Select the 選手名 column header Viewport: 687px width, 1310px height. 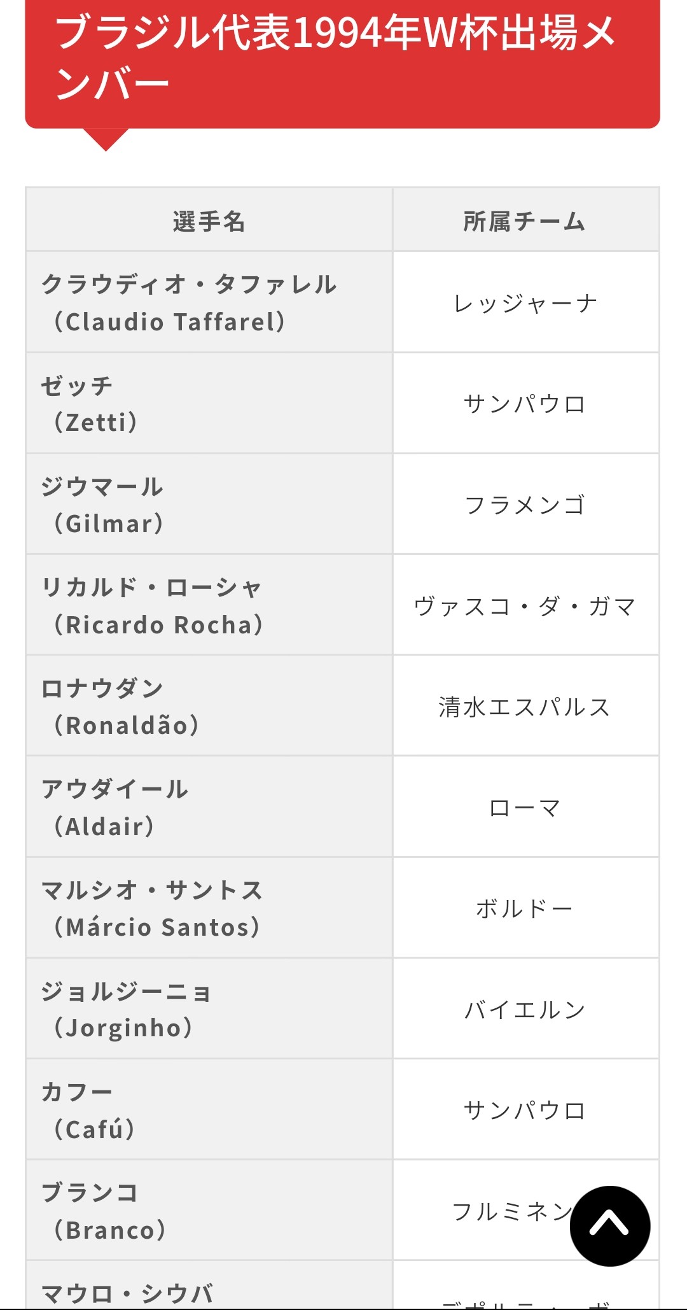pyautogui.click(x=209, y=221)
